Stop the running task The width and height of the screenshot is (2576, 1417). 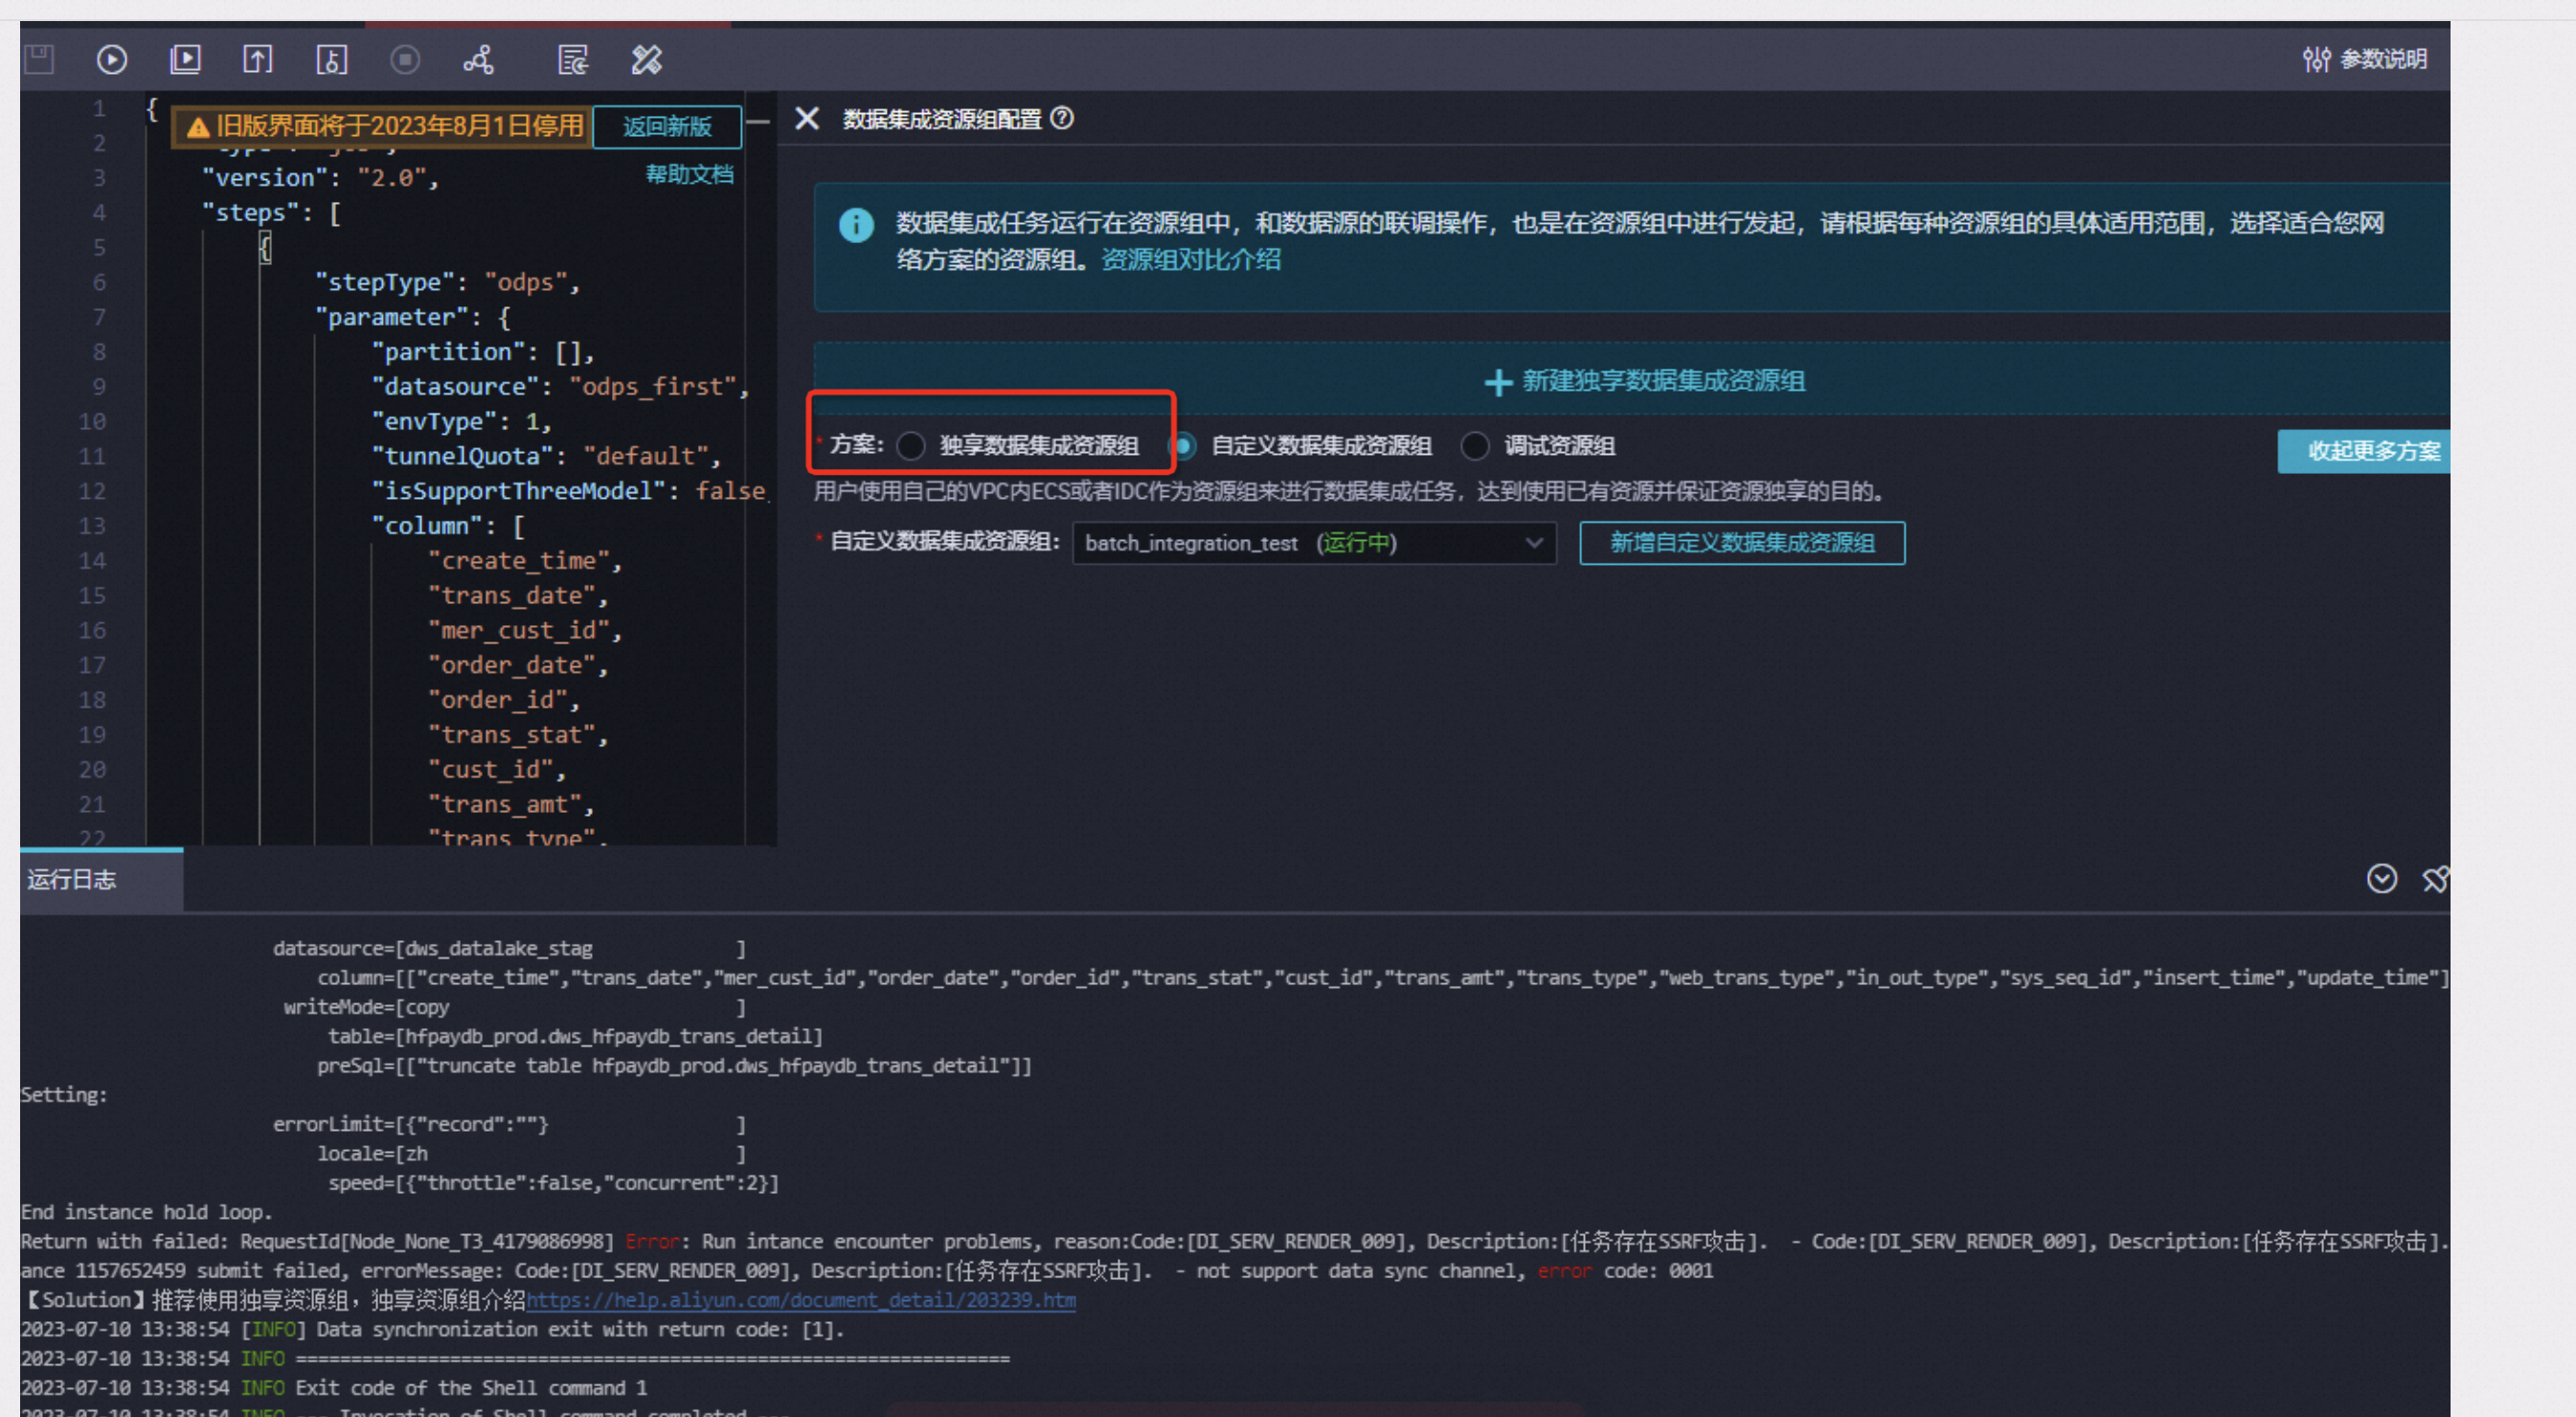tap(405, 60)
